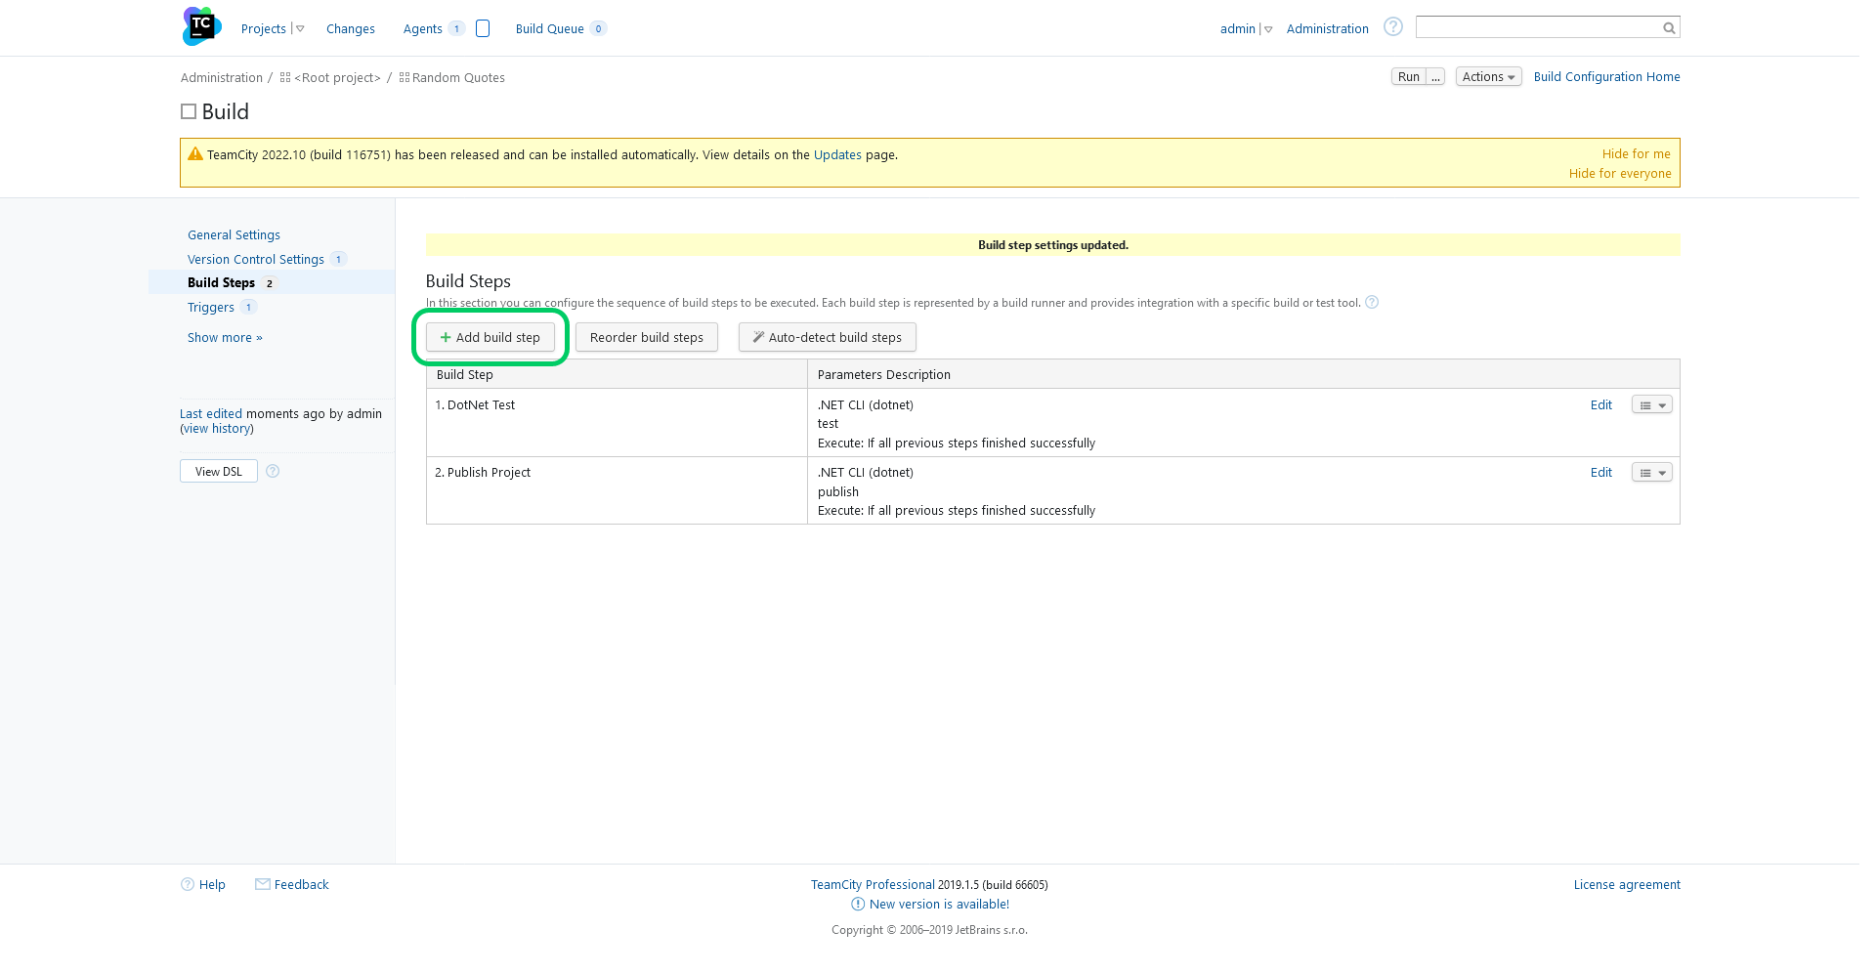Open Help link in footer
The width and height of the screenshot is (1876, 972).
(212, 885)
